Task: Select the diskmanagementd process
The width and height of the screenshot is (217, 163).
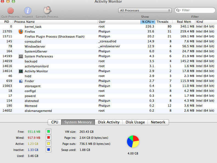Action: tap(109, 110)
